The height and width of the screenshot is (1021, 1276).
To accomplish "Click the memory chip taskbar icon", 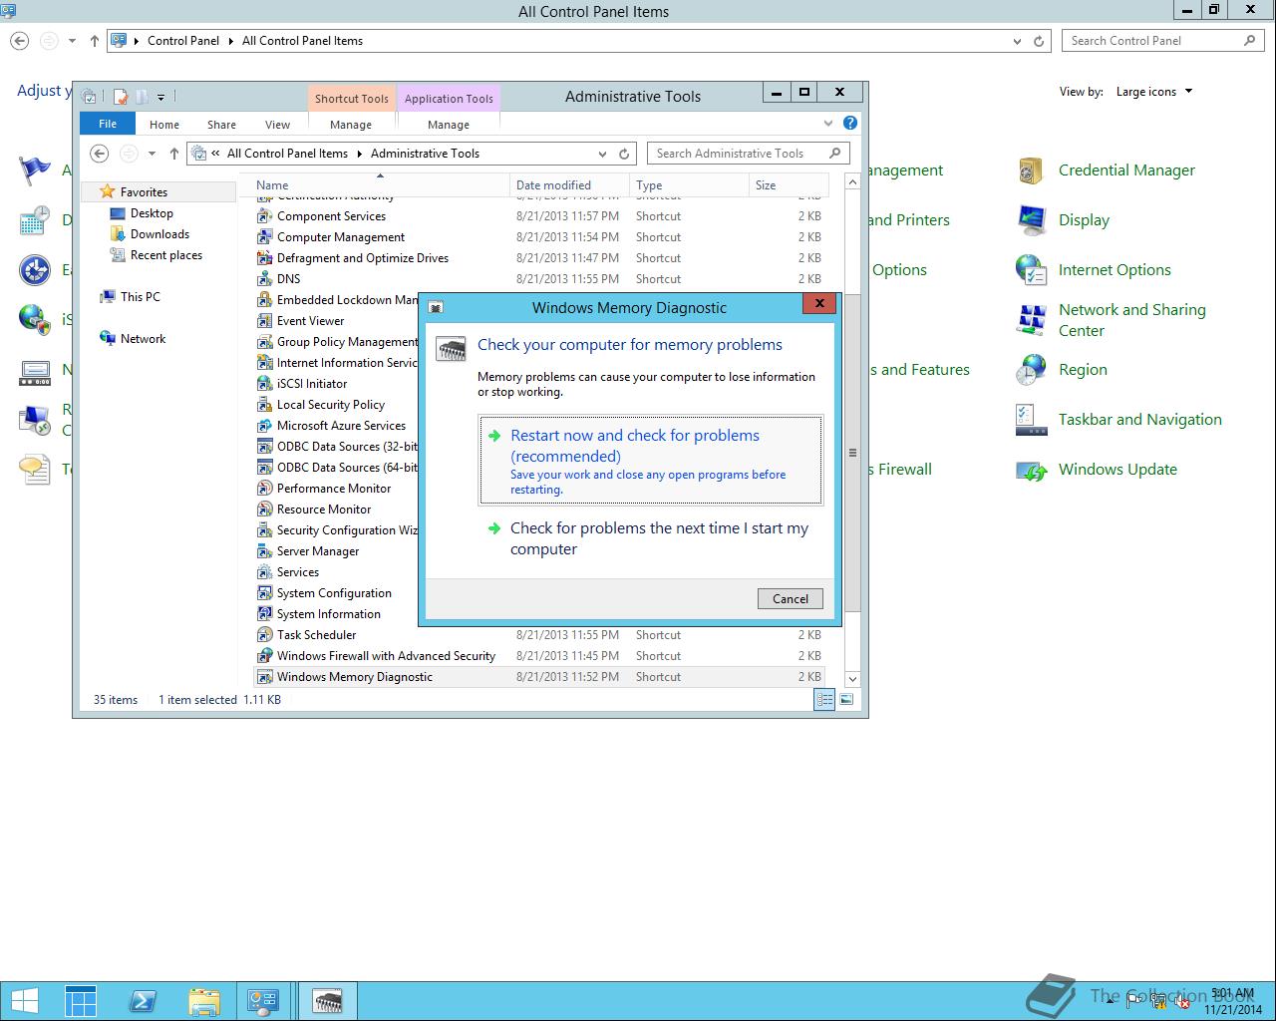I will tap(327, 1001).
